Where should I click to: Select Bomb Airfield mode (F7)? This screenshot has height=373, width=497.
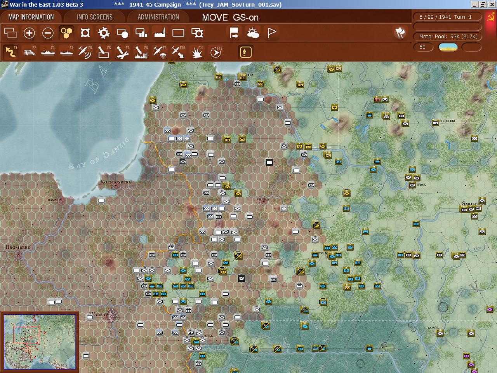[x=122, y=52]
